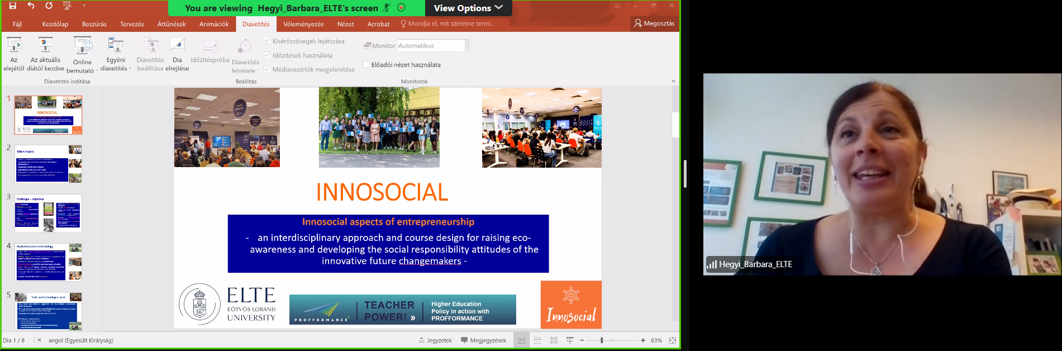Click the Save icon in quick access toolbar

point(13,6)
